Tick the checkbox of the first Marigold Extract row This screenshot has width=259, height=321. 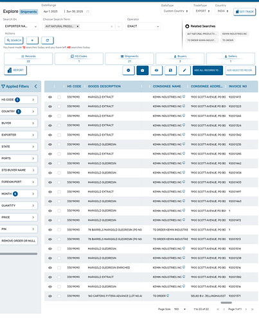59,97
